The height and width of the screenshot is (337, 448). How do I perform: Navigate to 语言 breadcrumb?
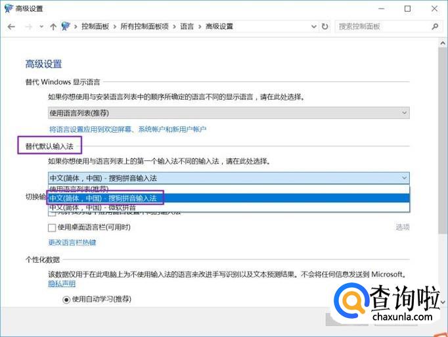pyautogui.click(x=187, y=26)
